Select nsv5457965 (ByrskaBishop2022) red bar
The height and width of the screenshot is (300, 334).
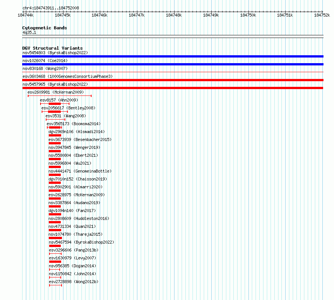pyautogui.click(x=173, y=88)
